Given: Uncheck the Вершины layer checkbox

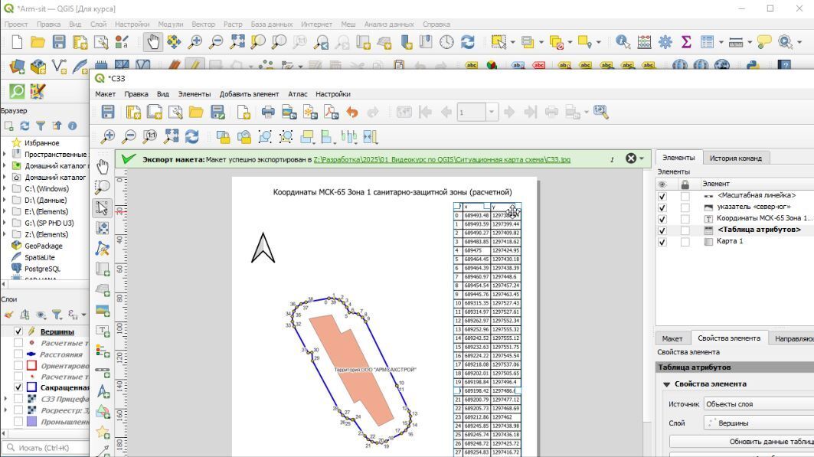Looking at the screenshot, I should pos(18,331).
